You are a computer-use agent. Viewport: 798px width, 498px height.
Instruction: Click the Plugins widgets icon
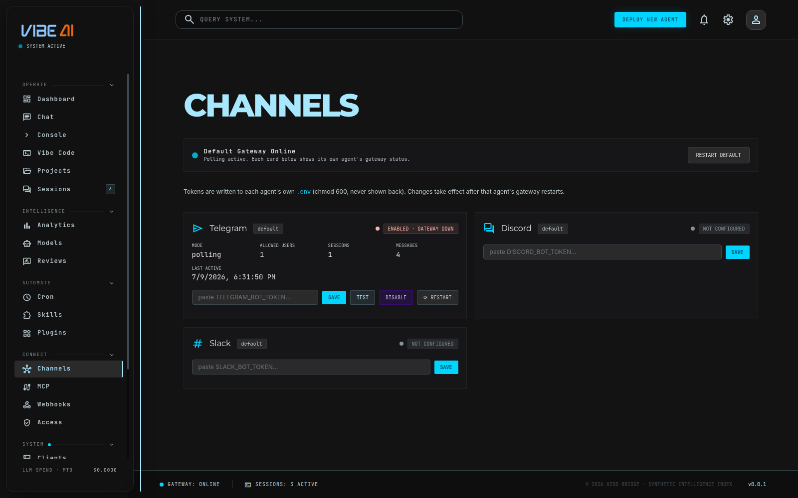click(27, 333)
